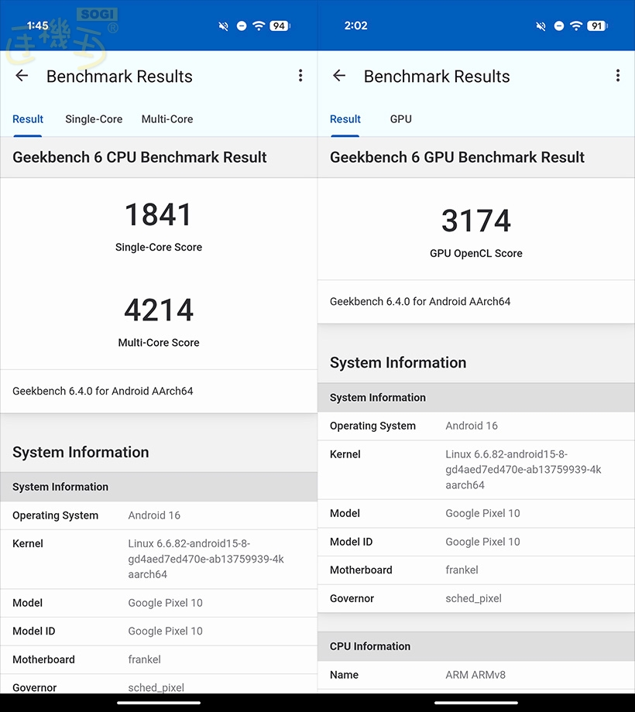The height and width of the screenshot is (712, 635).
Task: Open three-dot overflow menu on CPU screen
Action: coord(300,76)
